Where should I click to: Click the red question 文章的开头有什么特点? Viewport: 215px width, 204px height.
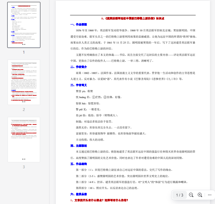[x=99, y=200]
